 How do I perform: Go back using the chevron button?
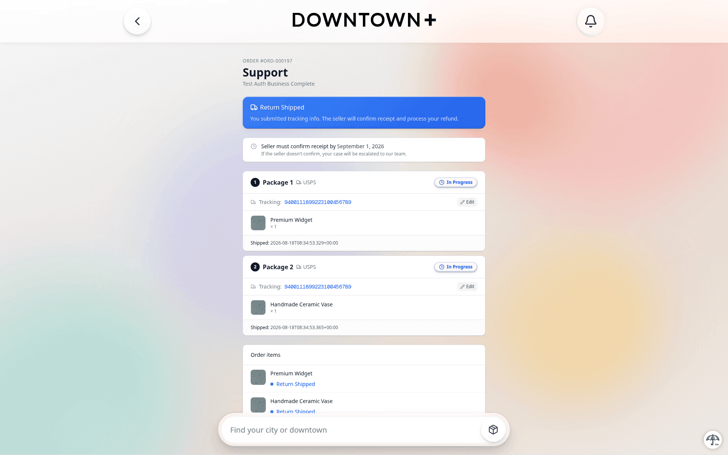tap(137, 21)
